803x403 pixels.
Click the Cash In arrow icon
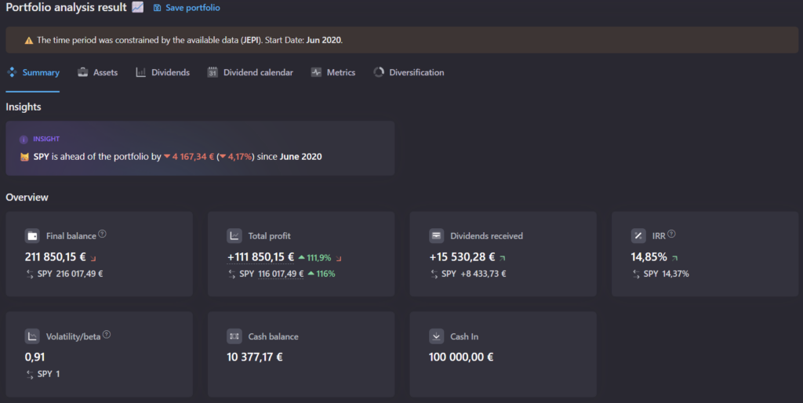(437, 336)
